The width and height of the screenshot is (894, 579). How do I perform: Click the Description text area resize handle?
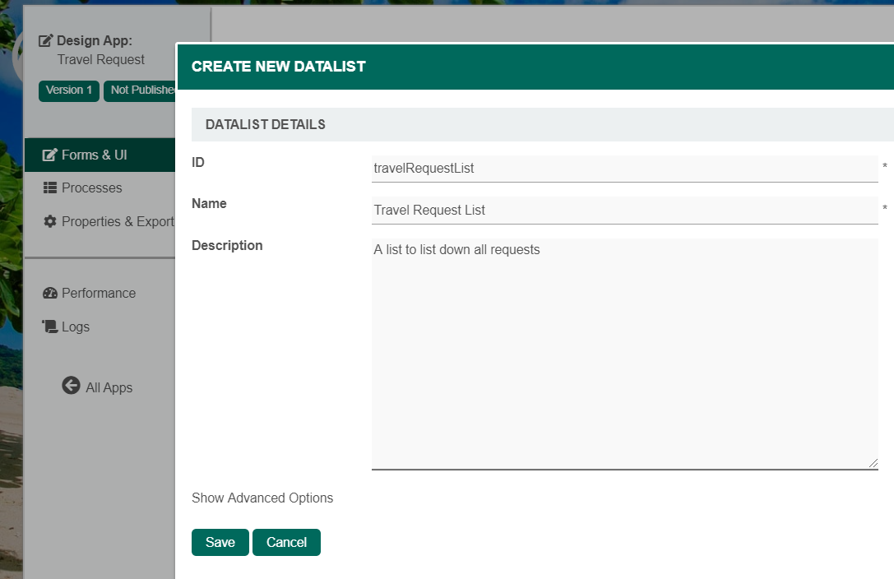(x=873, y=463)
